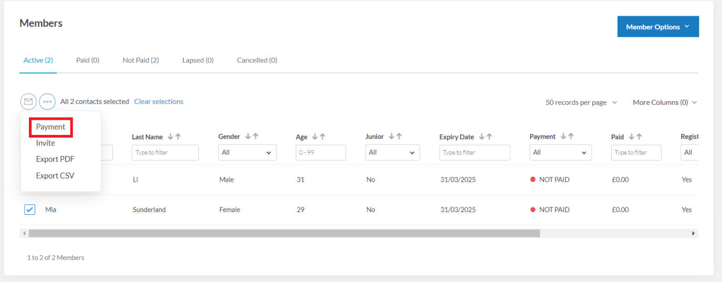Select Payment from the actions menu
The image size is (722, 282).
coord(51,127)
